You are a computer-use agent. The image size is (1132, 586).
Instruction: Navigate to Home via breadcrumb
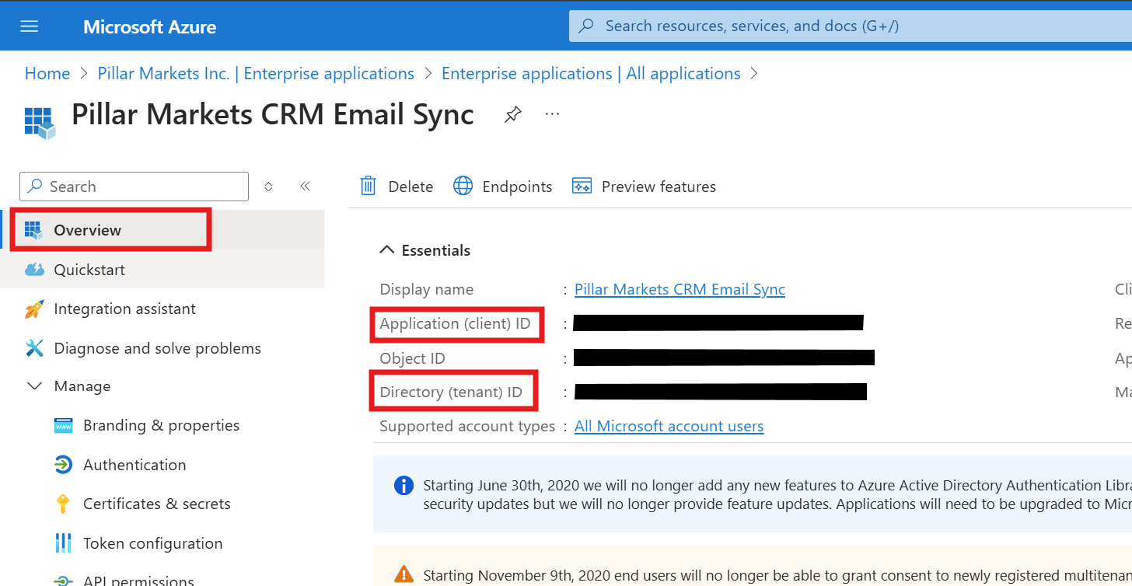pyautogui.click(x=47, y=72)
